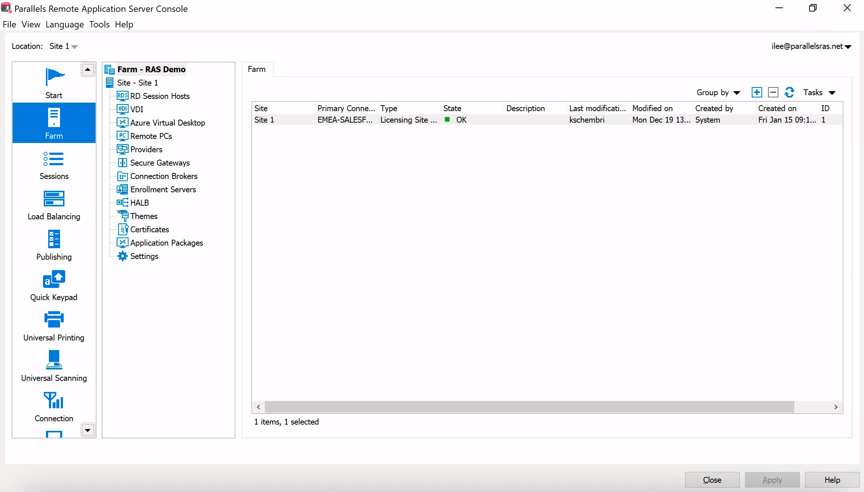Viewport: 864px width, 492px height.
Task: Open the File menu
Action: 9,24
